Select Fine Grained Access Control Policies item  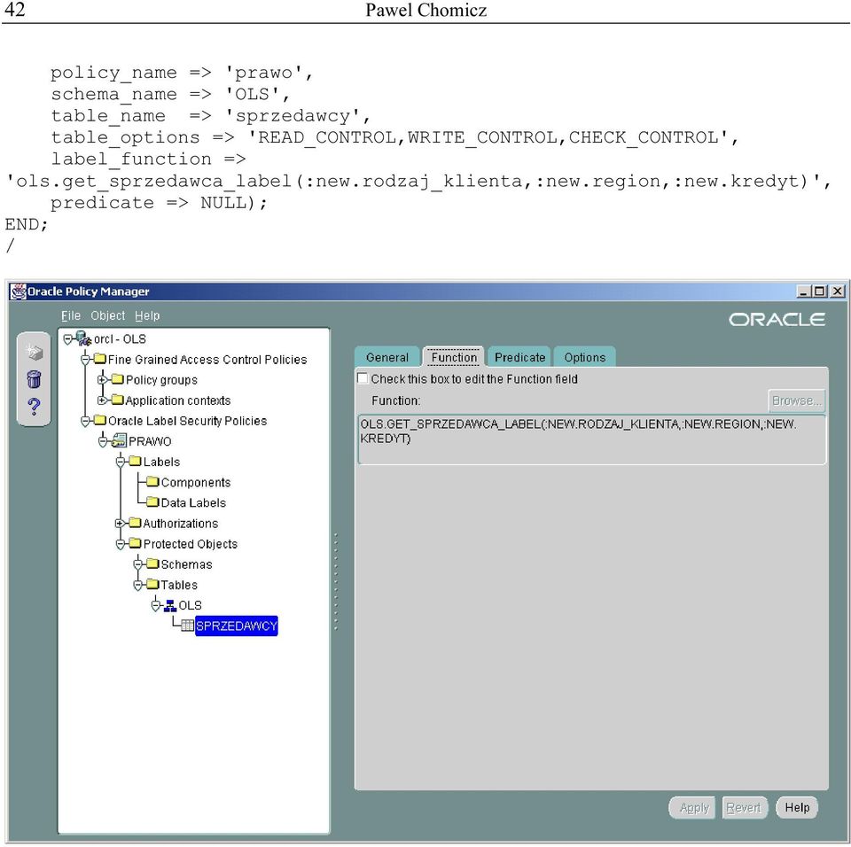[207, 359]
